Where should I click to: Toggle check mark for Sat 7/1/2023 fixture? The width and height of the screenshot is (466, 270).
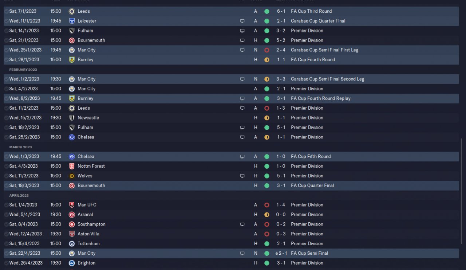coord(6,11)
